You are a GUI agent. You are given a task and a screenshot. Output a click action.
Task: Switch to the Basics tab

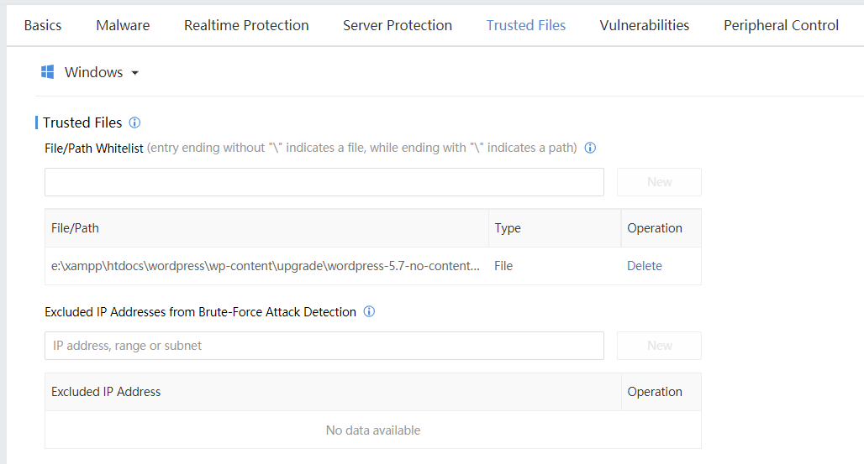pos(43,25)
